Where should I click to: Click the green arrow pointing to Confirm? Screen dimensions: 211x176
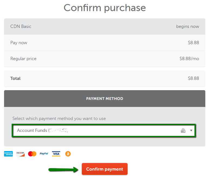pos(63,170)
